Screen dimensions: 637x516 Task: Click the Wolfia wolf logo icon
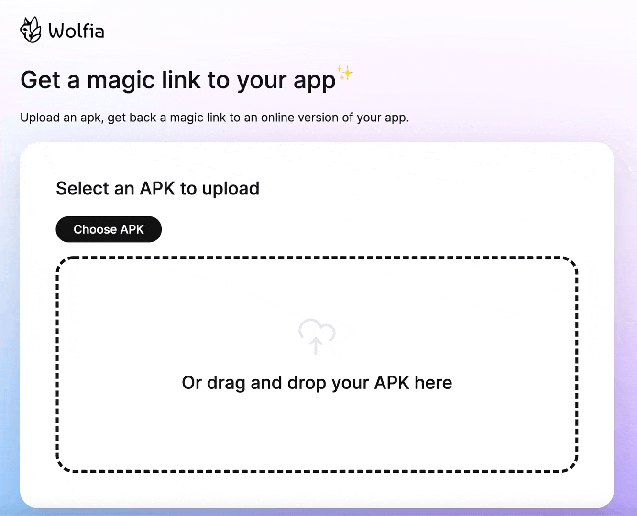pos(31,30)
